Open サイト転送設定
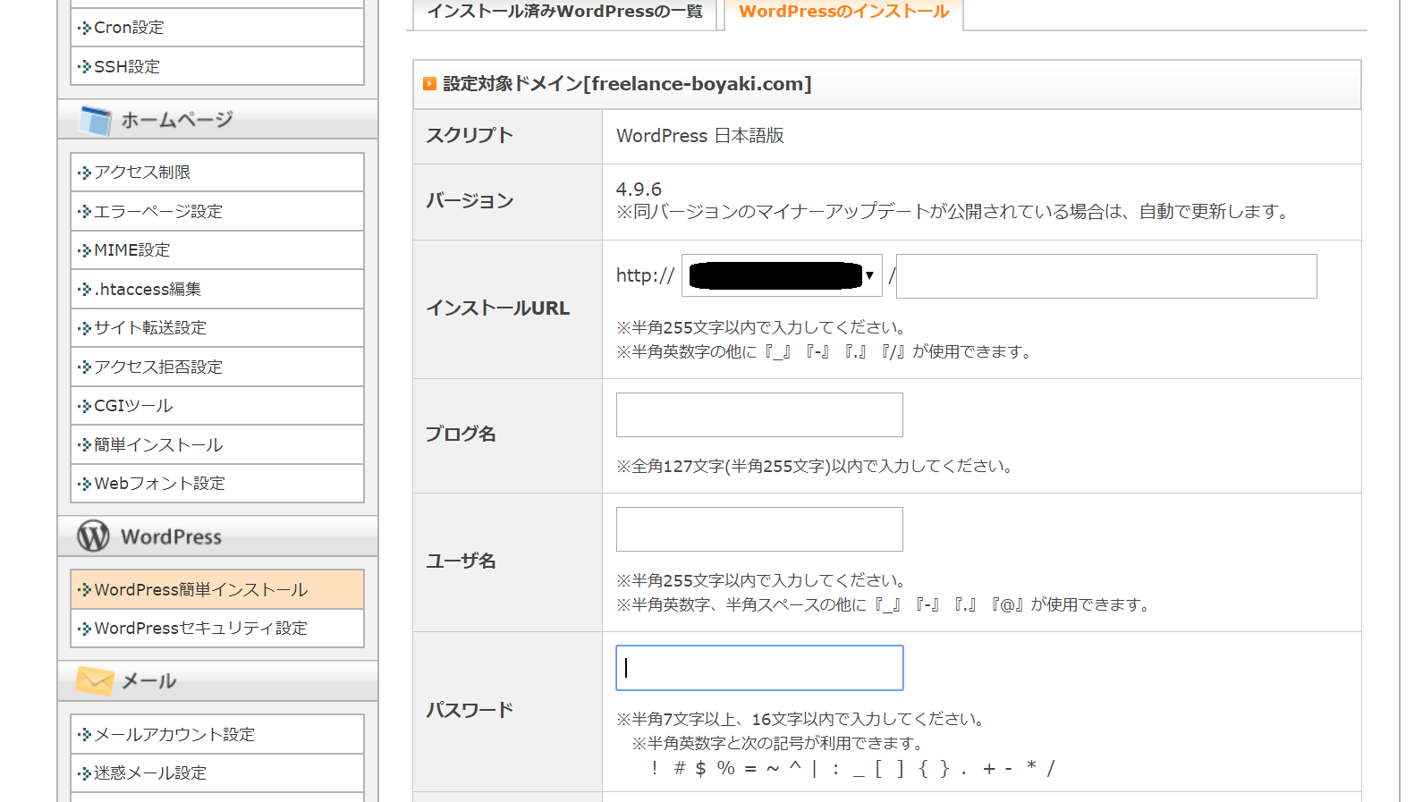 (217, 327)
